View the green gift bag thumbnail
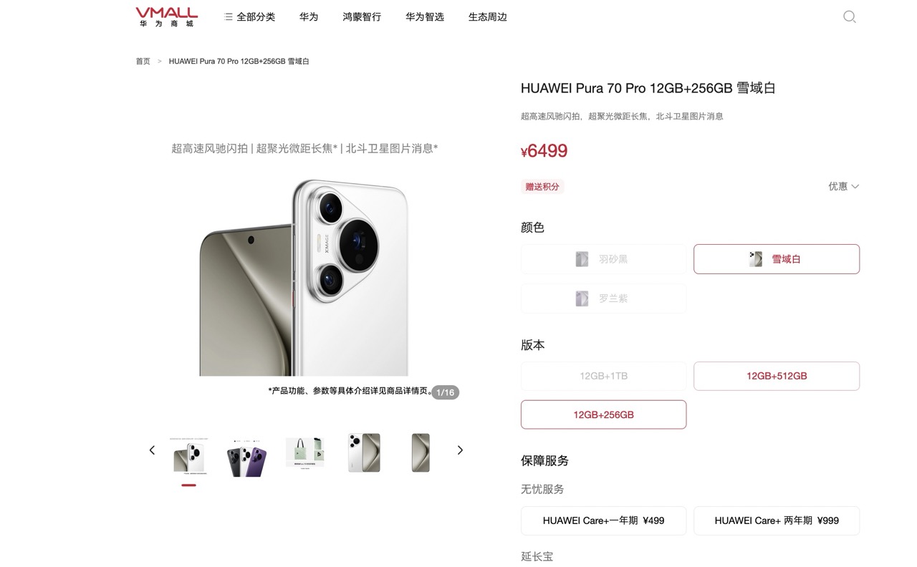 304,453
